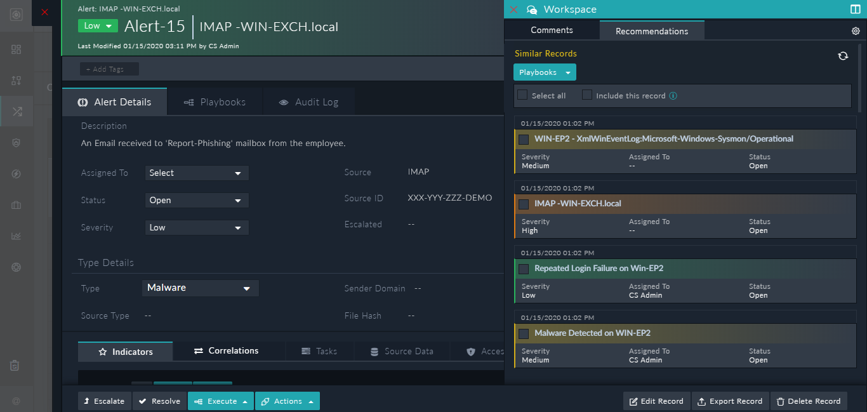Click the Edit Record button

[x=656, y=401]
